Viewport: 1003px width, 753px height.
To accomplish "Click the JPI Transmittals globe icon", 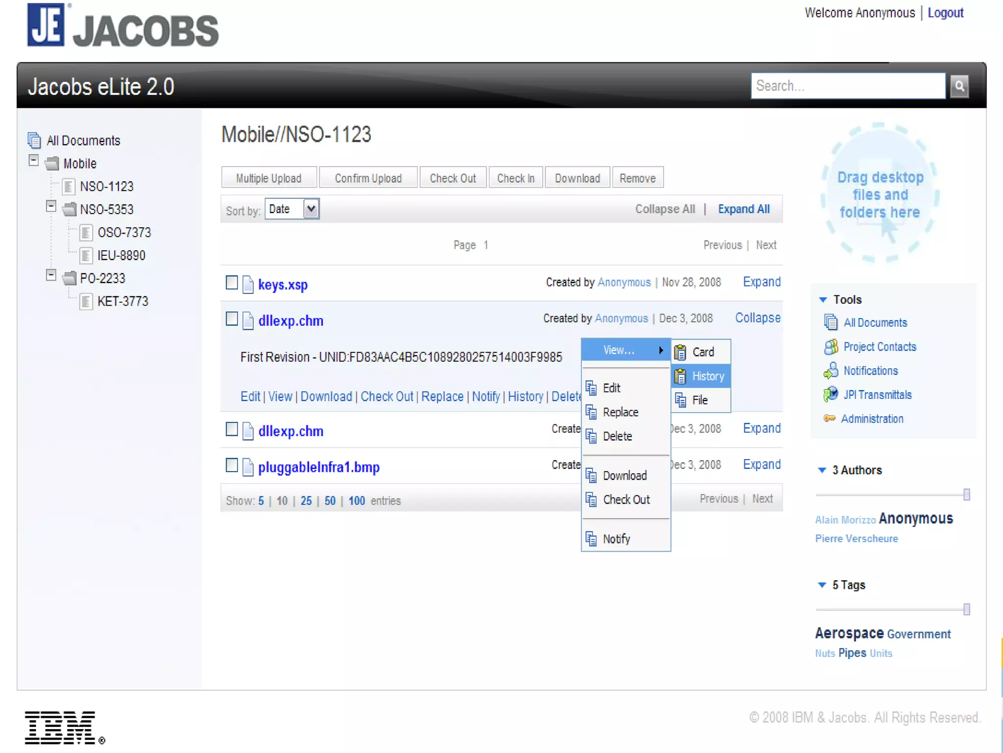I will coord(831,394).
